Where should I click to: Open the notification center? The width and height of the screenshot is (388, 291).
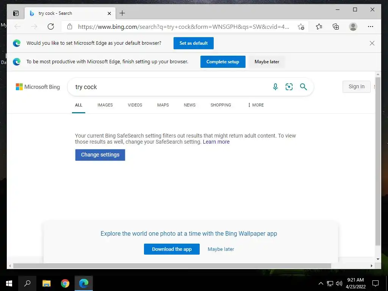[x=375, y=283]
